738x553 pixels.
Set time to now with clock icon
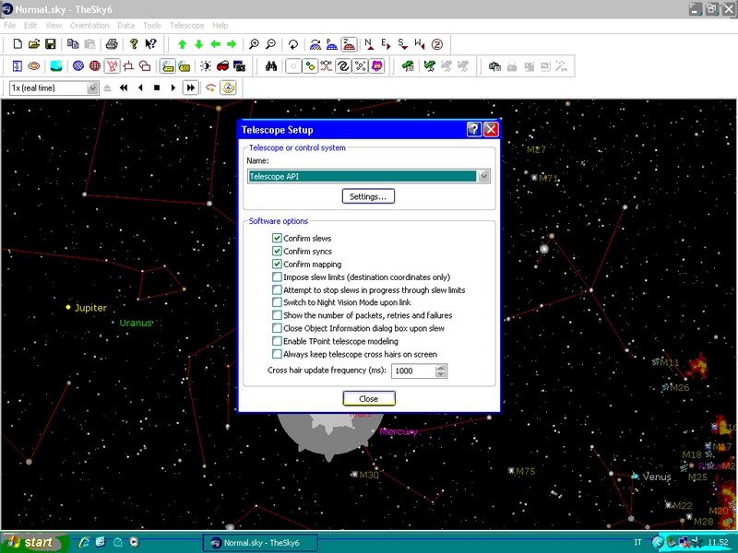pyautogui.click(x=228, y=88)
